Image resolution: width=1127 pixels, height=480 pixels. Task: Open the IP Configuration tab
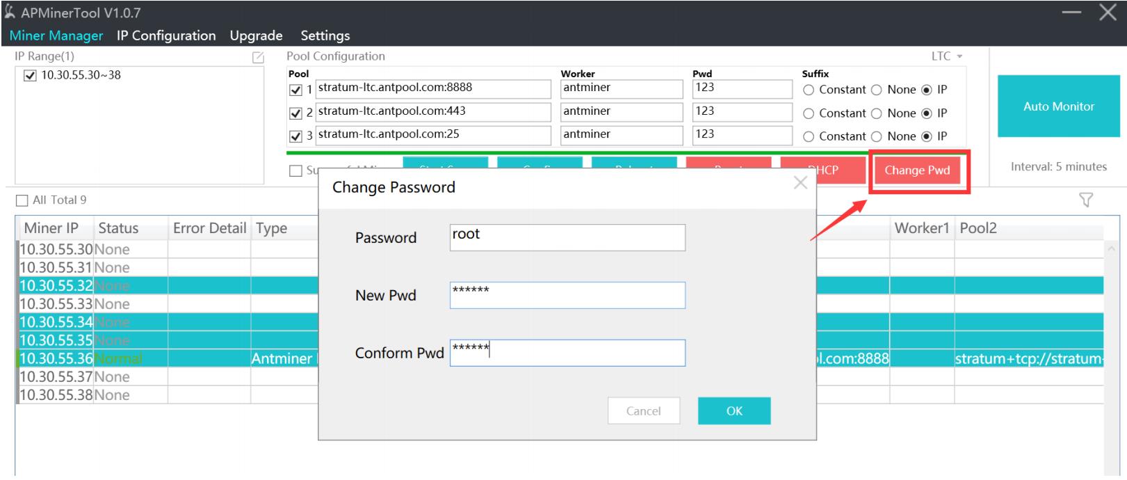(x=166, y=35)
